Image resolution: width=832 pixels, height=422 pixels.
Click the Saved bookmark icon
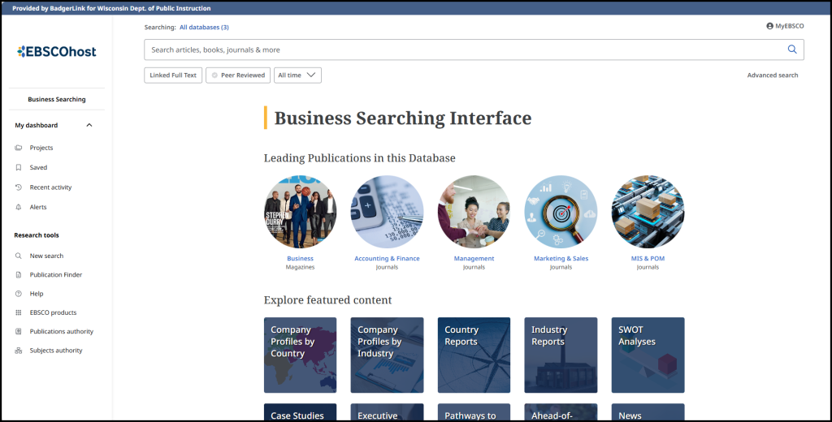pos(19,167)
